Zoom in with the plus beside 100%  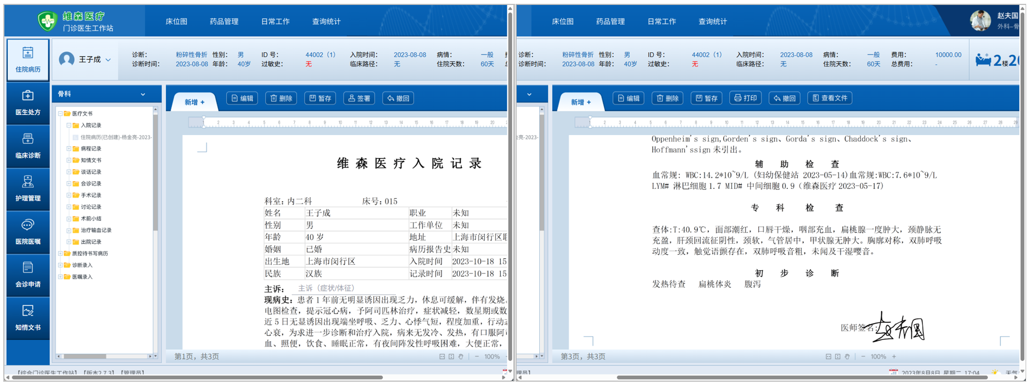coord(894,357)
